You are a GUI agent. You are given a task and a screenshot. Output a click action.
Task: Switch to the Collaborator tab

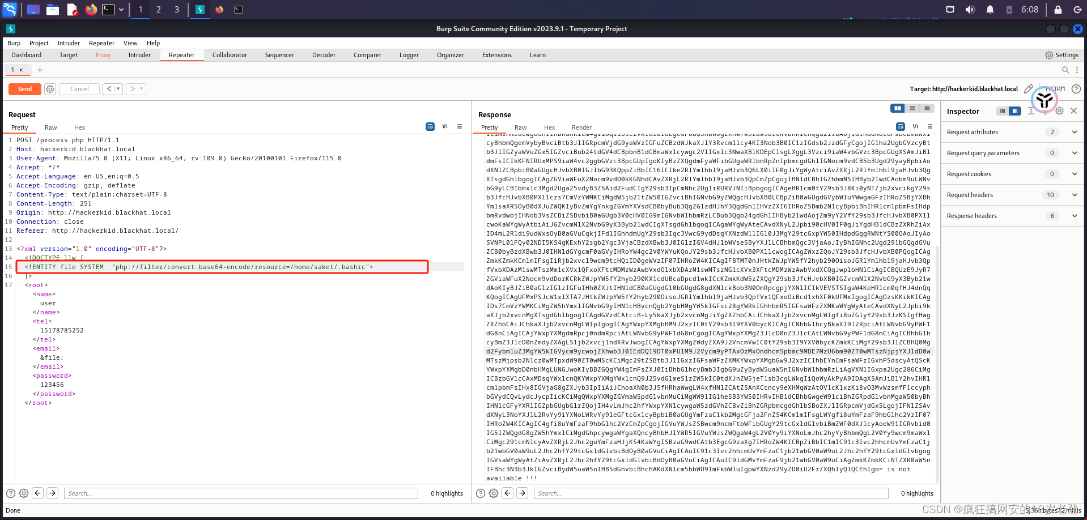coord(230,55)
